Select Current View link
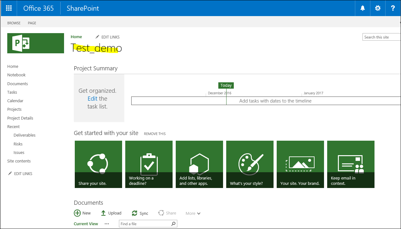The image size is (401, 229). tap(86, 224)
